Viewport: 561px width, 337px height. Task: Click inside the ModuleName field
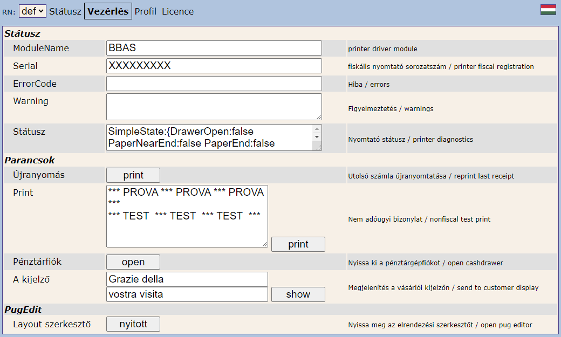[x=214, y=48]
